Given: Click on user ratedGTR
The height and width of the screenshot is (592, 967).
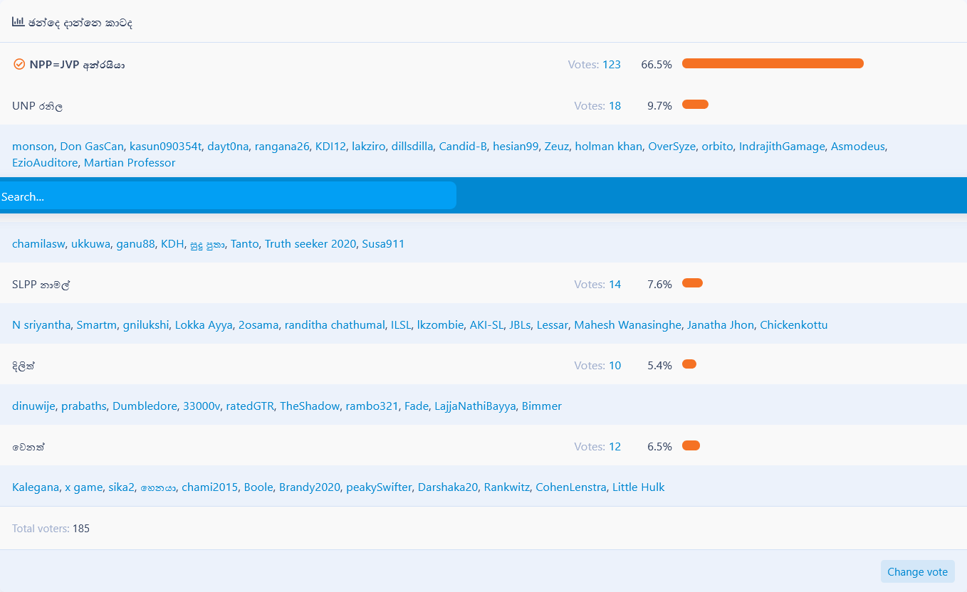Looking at the screenshot, I should (x=250, y=406).
